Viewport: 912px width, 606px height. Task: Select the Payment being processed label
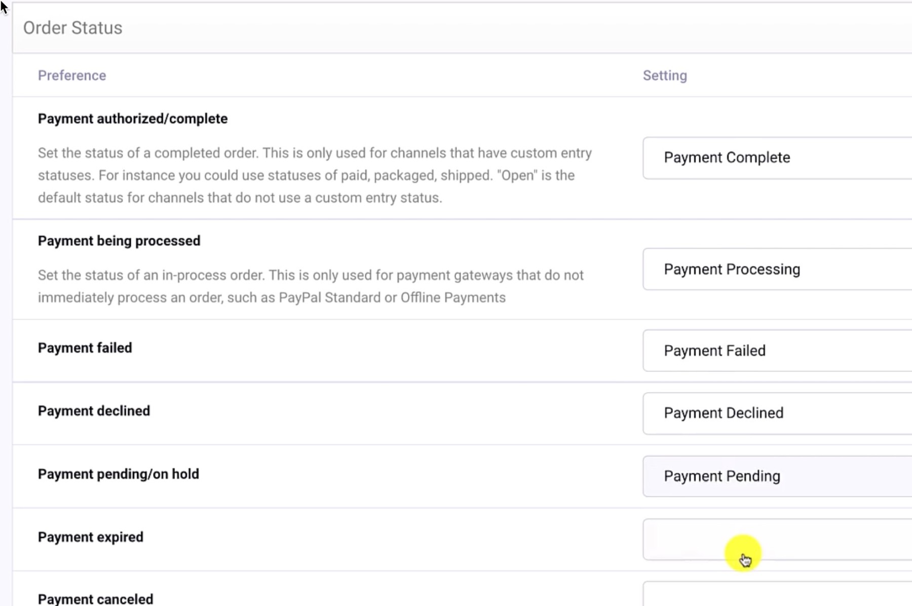pyautogui.click(x=119, y=241)
